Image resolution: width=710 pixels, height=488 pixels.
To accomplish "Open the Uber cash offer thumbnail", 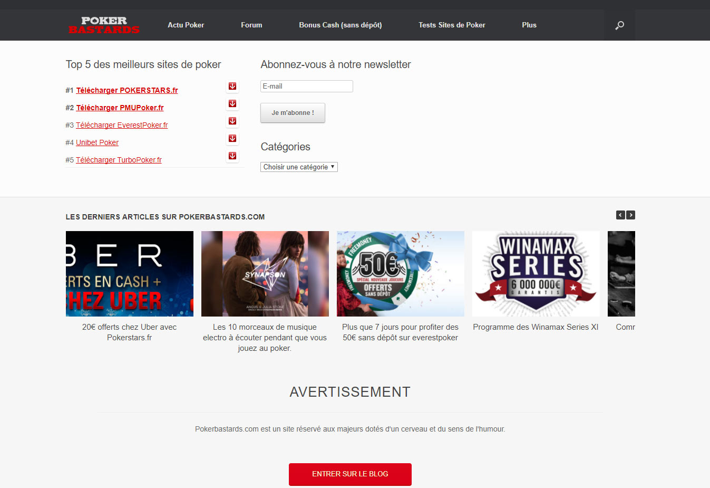I will pos(130,274).
